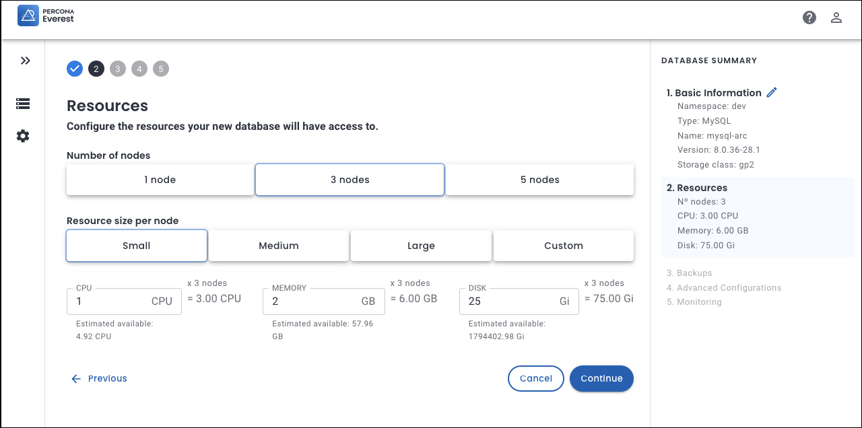This screenshot has height=428, width=862.
Task: Open the settings gear icon in sidebar
Action: coord(23,136)
